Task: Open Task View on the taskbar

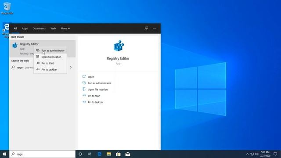Action: (90, 154)
